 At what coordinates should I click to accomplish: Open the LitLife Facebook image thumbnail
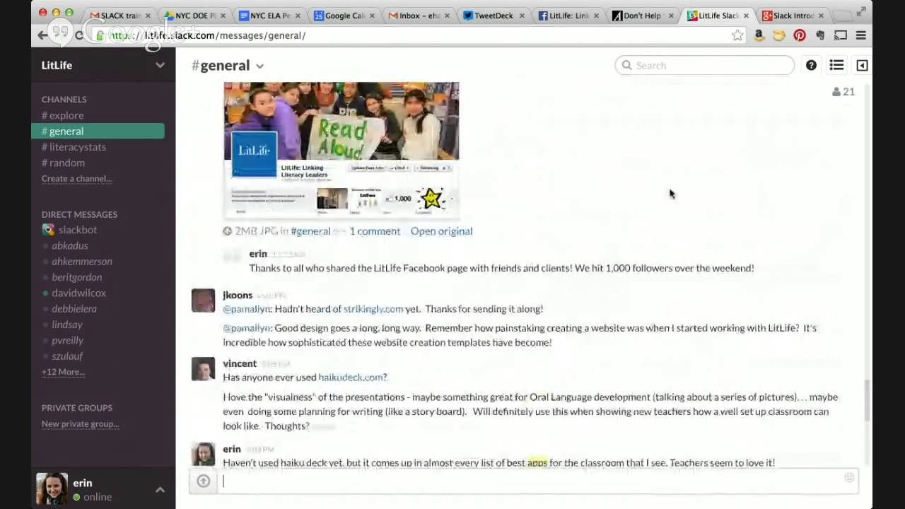coord(341,151)
